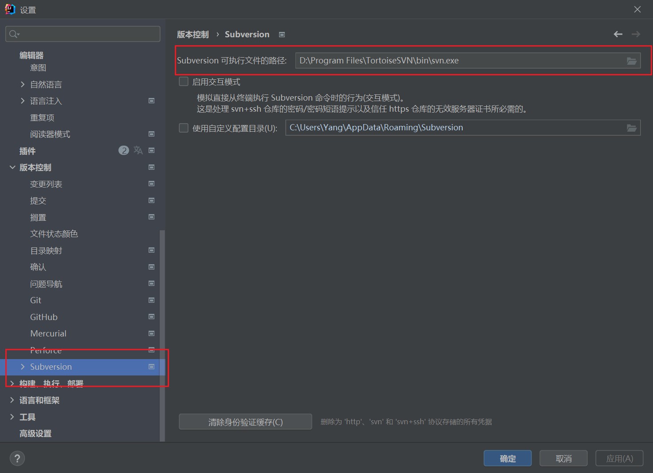
Task: Click the custom configuration directory path field
Action: click(x=463, y=128)
